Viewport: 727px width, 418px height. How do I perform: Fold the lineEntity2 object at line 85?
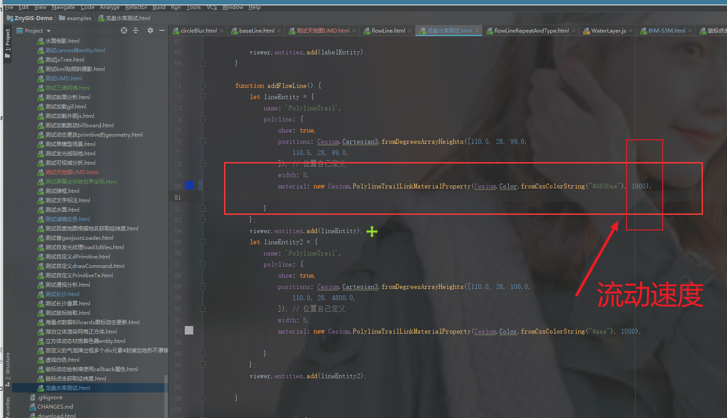(203, 242)
